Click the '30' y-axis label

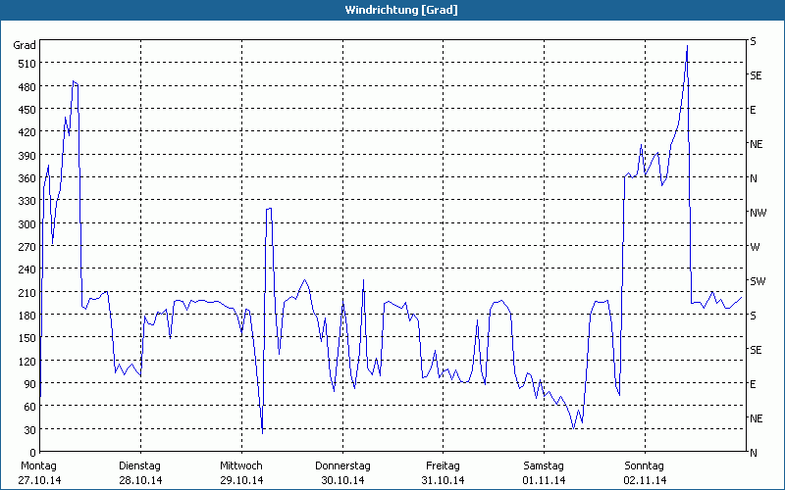pyautogui.click(x=30, y=430)
